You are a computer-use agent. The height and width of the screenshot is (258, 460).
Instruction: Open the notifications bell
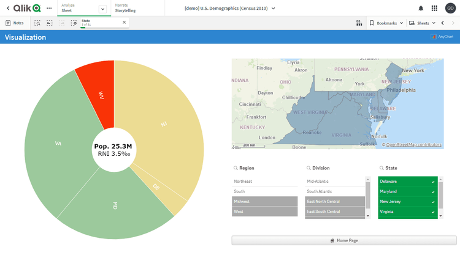421,8
